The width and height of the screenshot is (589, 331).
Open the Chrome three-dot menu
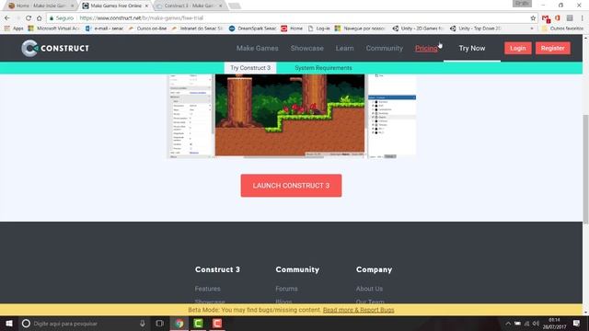coord(583,18)
